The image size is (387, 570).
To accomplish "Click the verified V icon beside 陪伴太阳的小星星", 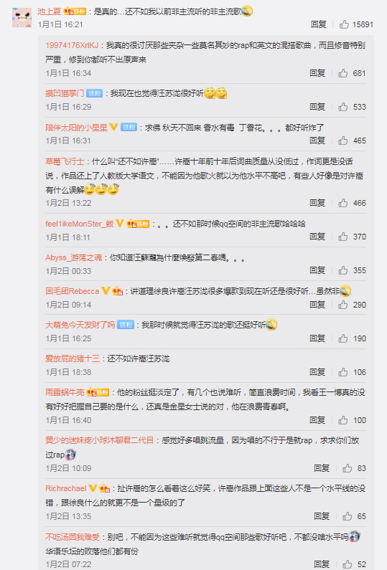I will coord(113,127).
